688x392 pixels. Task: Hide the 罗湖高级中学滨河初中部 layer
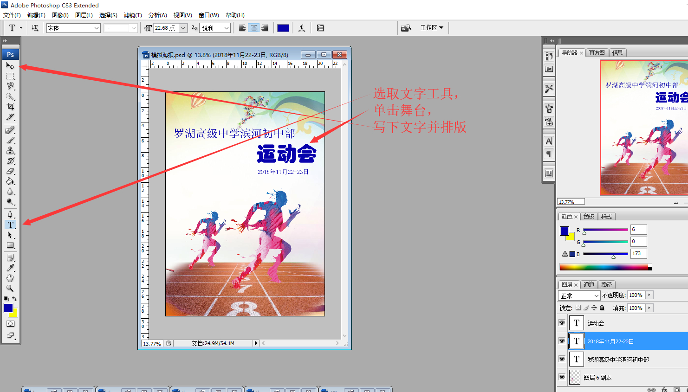[562, 359]
